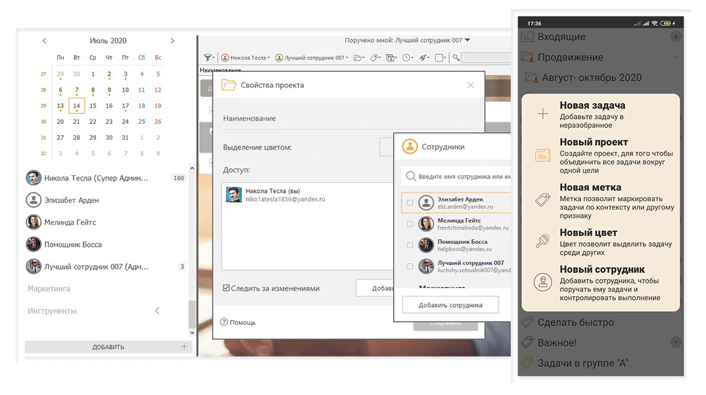This screenshot has height=395, width=706.
Task: Open the Выделение цветом color picker
Action: [387, 147]
